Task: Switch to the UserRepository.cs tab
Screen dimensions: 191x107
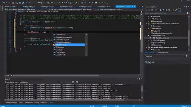Action: [x=47, y=7]
